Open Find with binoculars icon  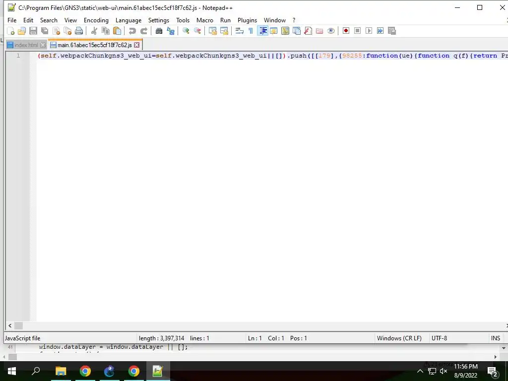pyautogui.click(x=159, y=31)
